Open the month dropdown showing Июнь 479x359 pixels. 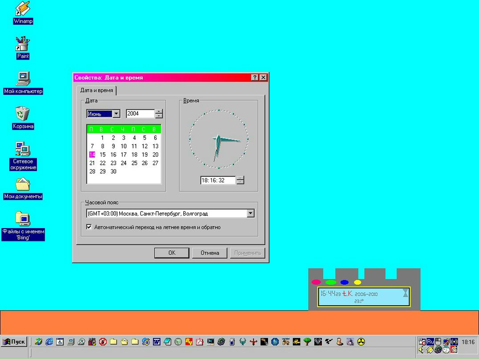tap(116, 114)
